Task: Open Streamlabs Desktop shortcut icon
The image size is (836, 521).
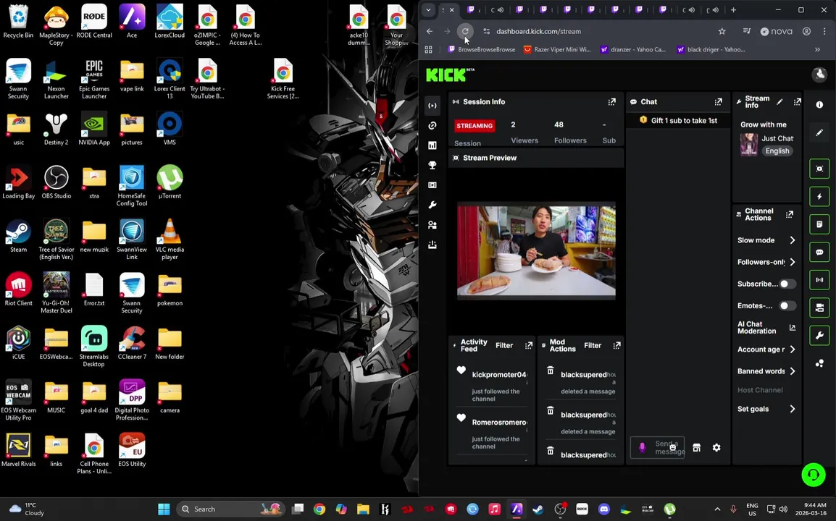Action: tap(94, 347)
